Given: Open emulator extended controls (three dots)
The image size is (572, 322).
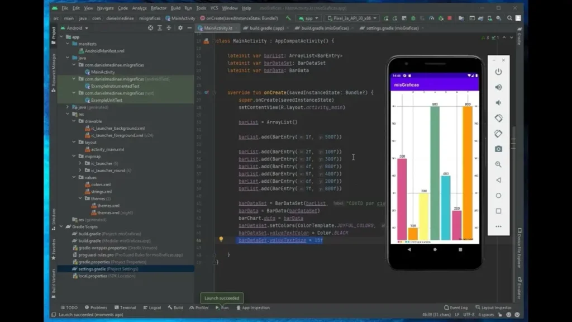Looking at the screenshot, I should point(498,226).
